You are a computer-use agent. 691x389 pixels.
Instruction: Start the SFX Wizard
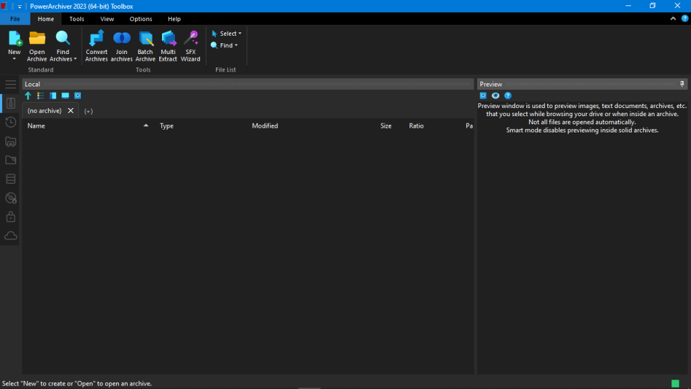(190, 45)
